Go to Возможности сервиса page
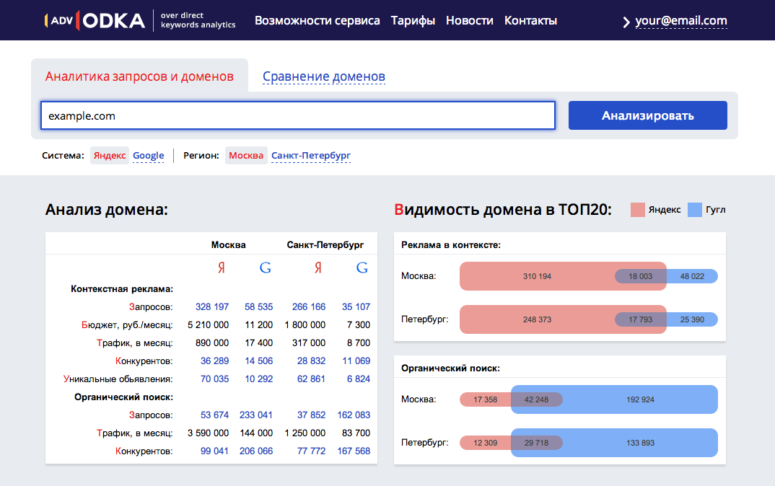 pos(317,20)
